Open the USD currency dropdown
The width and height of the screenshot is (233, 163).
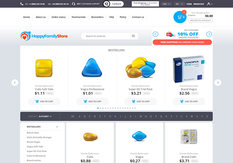pyautogui.click(x=166, y=4)
